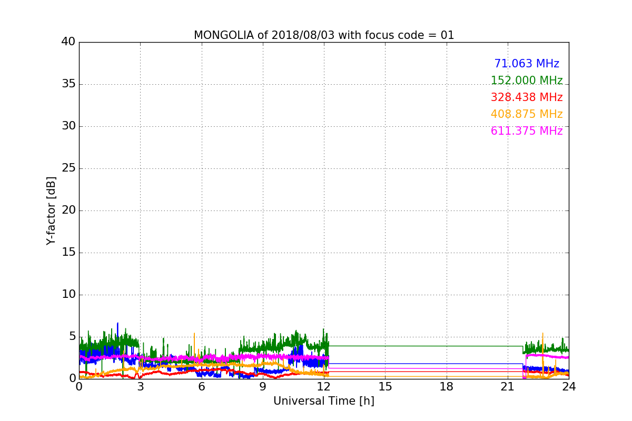This screenshot has height=421, width=632.
Task: Click x-axis tick label 18
Action: [447, 386]
